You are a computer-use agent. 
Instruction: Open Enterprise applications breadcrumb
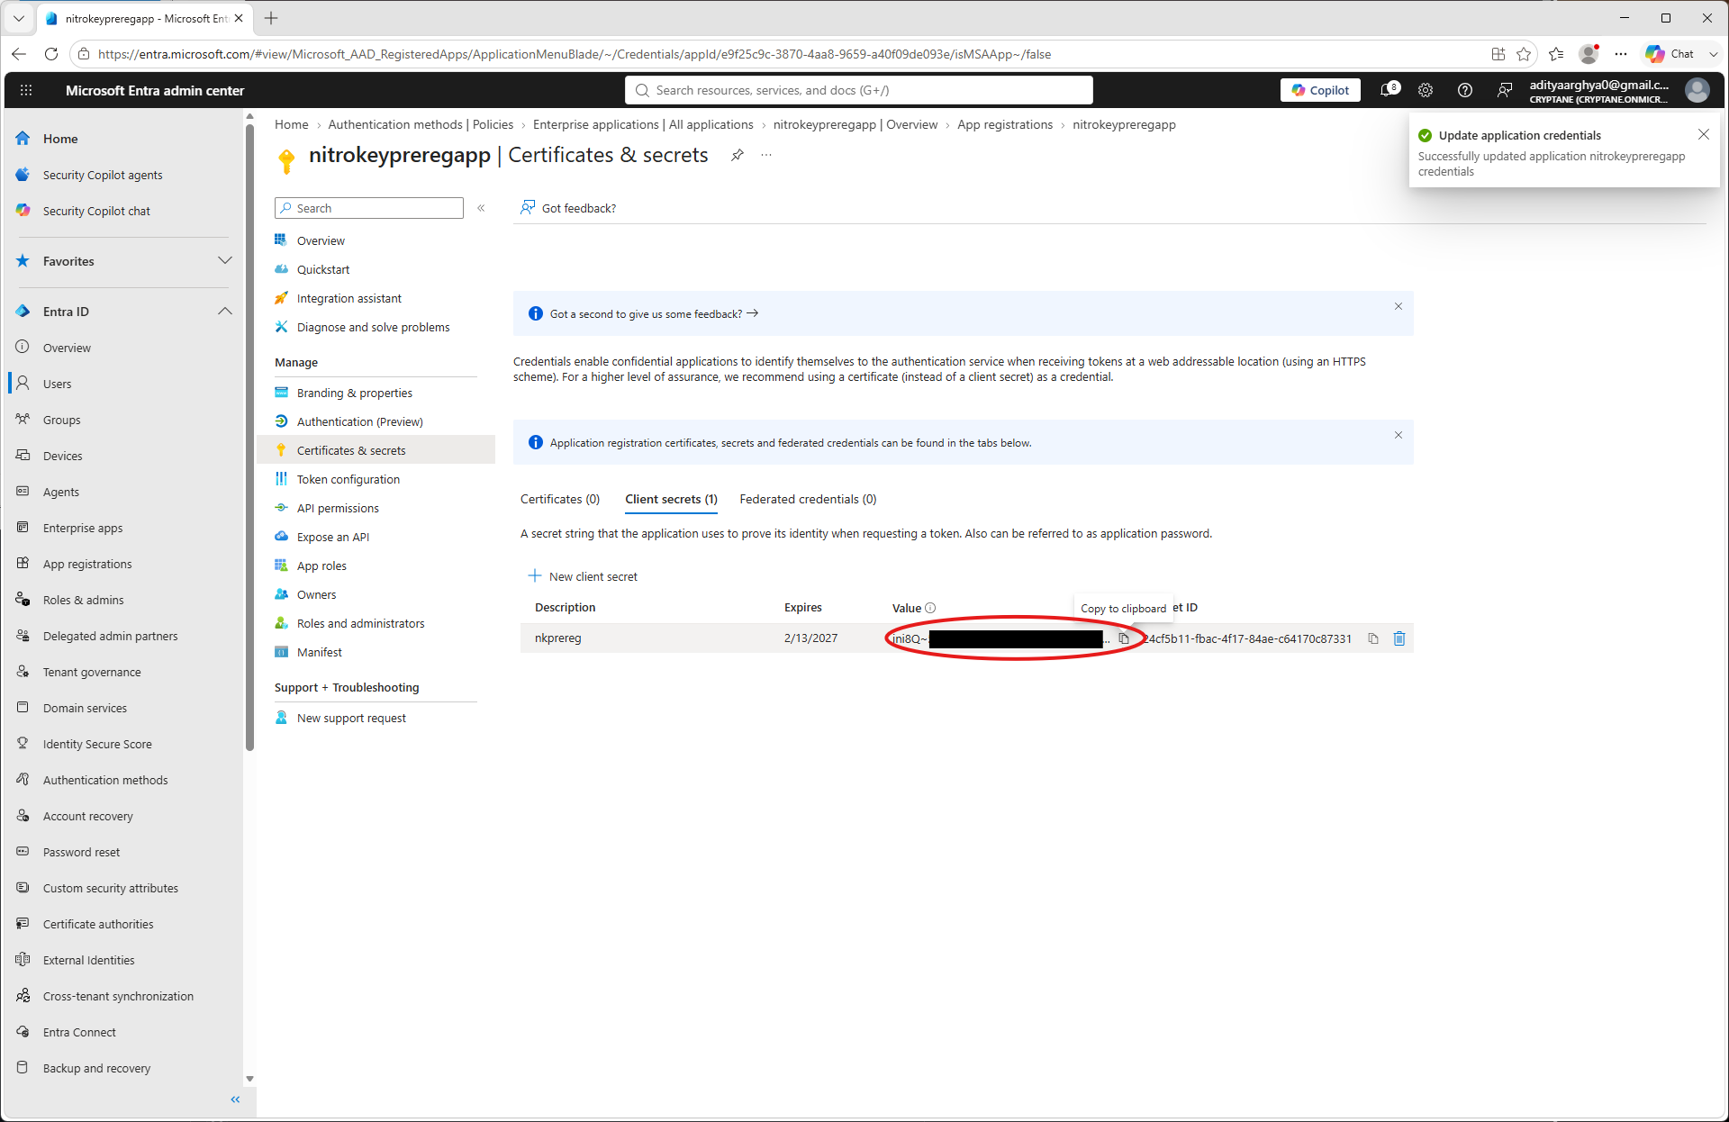click(643, 124)
